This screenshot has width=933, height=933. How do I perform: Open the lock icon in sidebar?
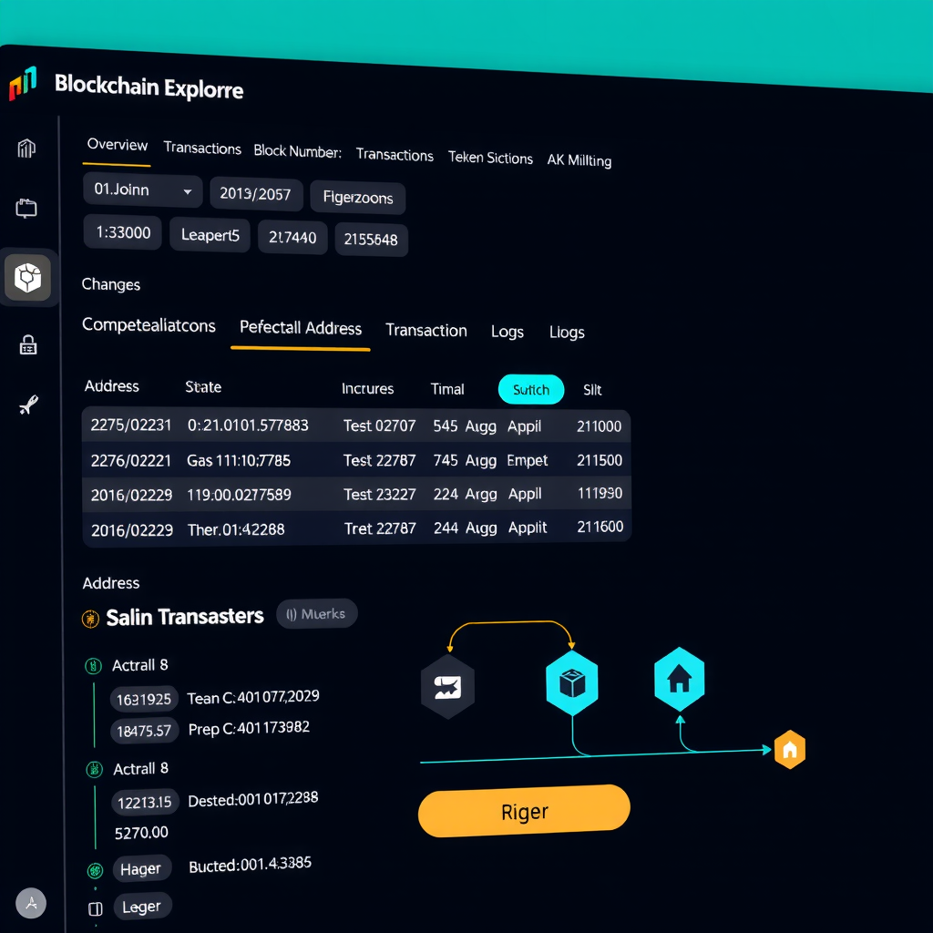28,344
